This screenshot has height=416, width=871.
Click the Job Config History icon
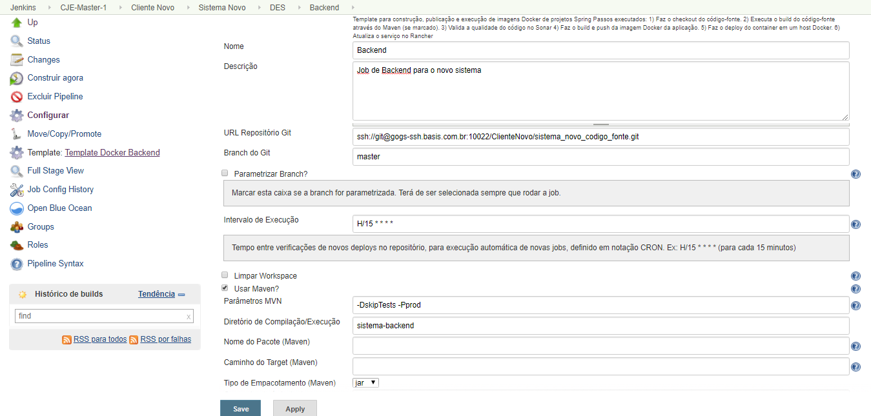coord(16,190)
